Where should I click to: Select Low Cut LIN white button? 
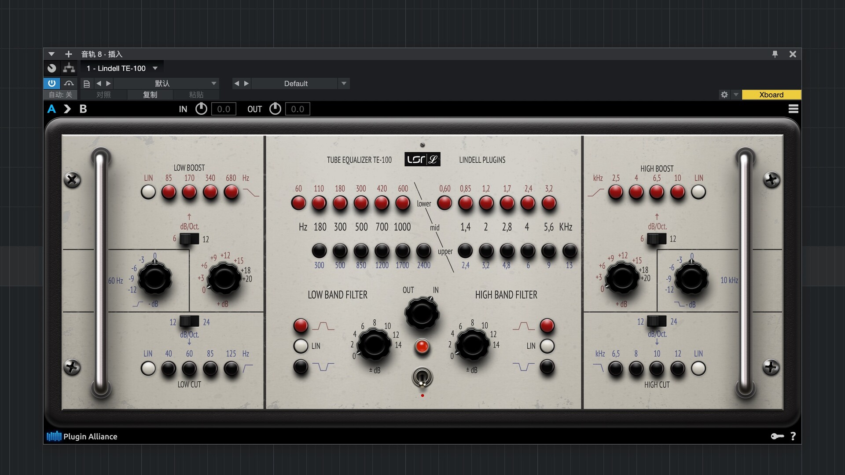[148, 369]
